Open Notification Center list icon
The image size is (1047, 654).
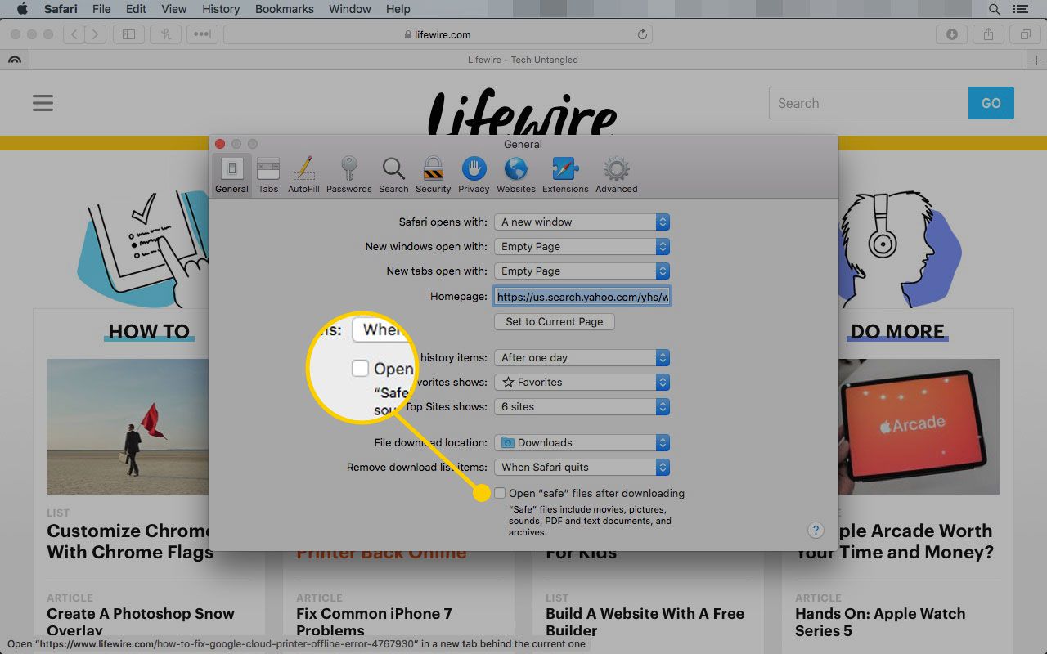tap(1020, 9)
